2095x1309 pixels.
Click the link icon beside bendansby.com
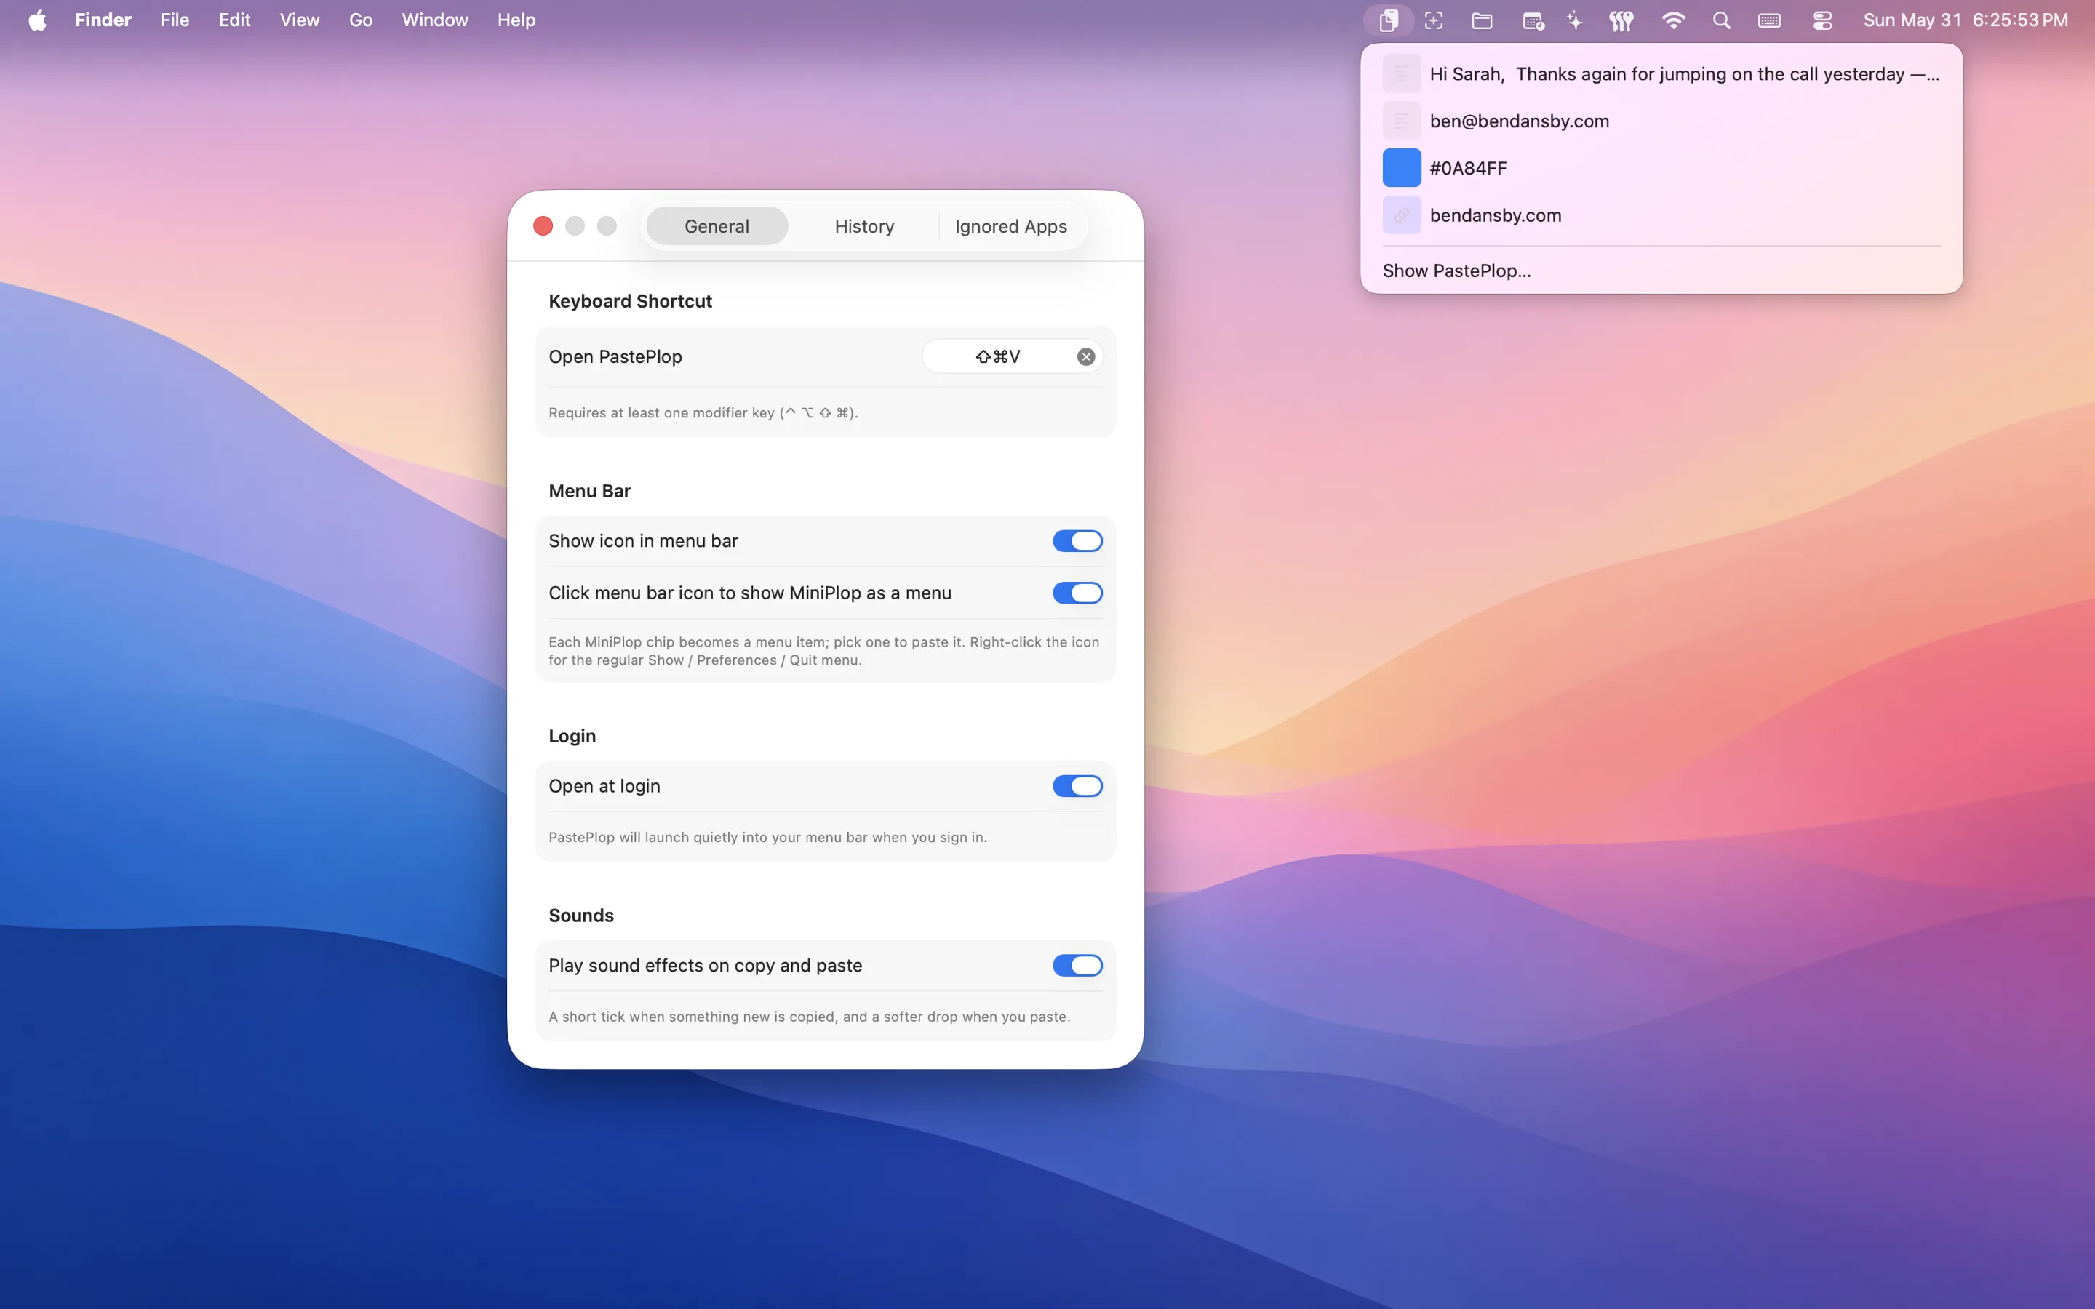pos(1401,215)
